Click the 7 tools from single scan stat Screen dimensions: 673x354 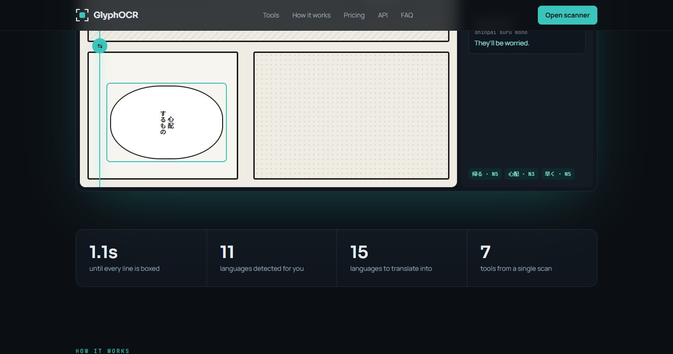tap(532, 258)
